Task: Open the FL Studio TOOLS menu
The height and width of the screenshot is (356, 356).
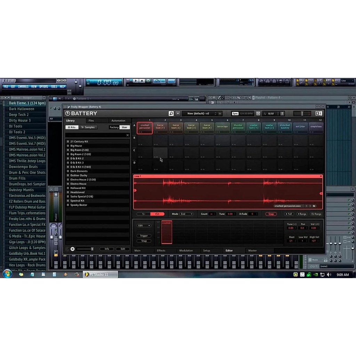Action: pyautogui.click(x=54, y=87)
